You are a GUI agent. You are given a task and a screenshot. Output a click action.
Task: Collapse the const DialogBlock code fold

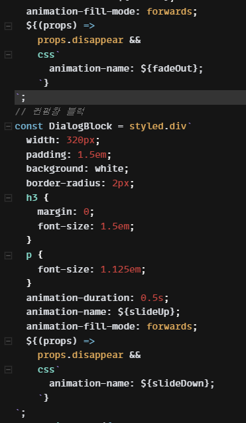tap(8, 126)
